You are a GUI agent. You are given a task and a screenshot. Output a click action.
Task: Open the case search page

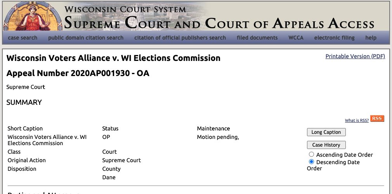click(23, 38)
